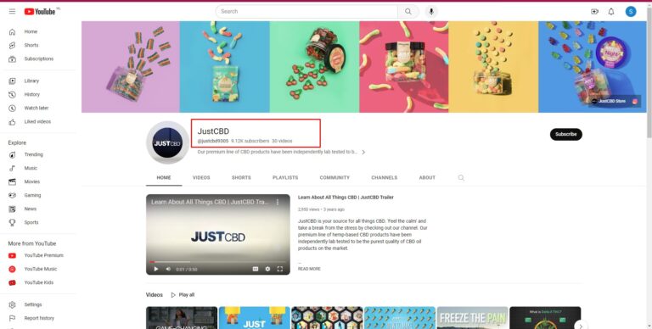Open Report history in the sidebar
Screen dimensions: 652x329
click(x=40, y=318)
